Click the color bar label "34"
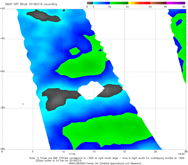 point(127,7)
